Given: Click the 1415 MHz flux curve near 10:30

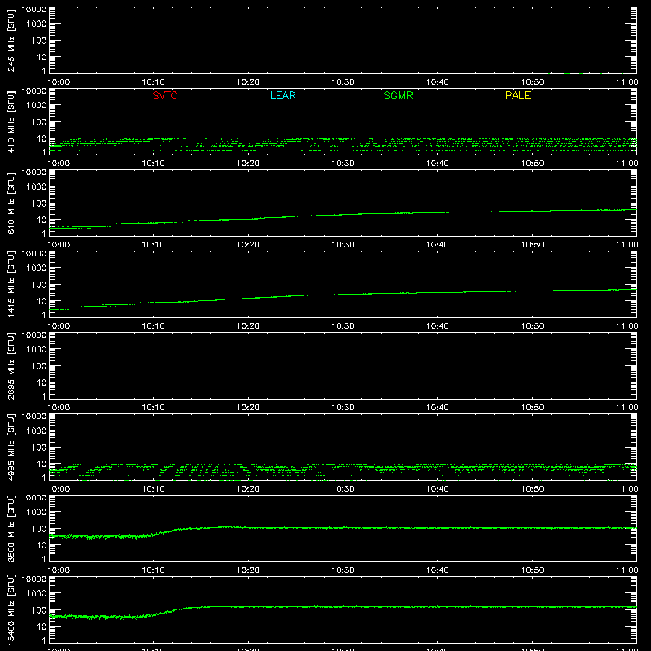Looking at the screenshot, I should tap(343, 295).
